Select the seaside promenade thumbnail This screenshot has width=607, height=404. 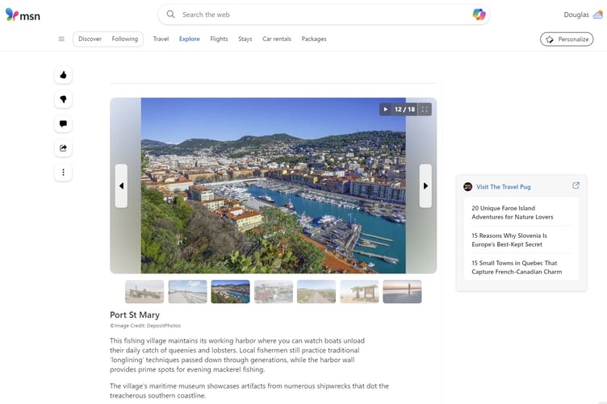187,291
